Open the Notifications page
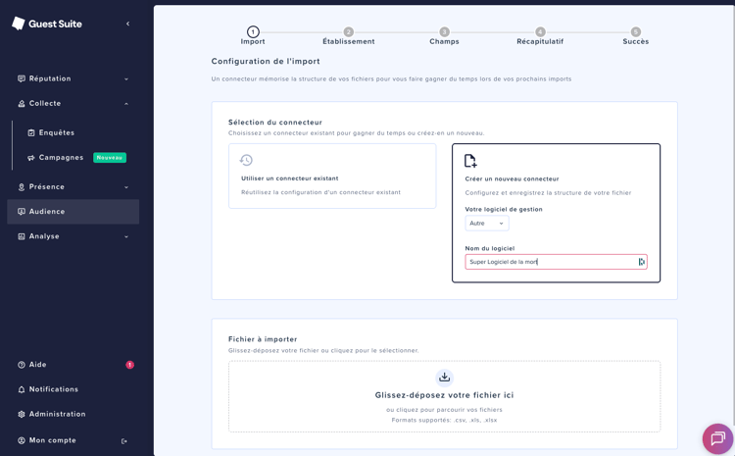The width and height of the screenshot is (735, 456). point(53,389)
